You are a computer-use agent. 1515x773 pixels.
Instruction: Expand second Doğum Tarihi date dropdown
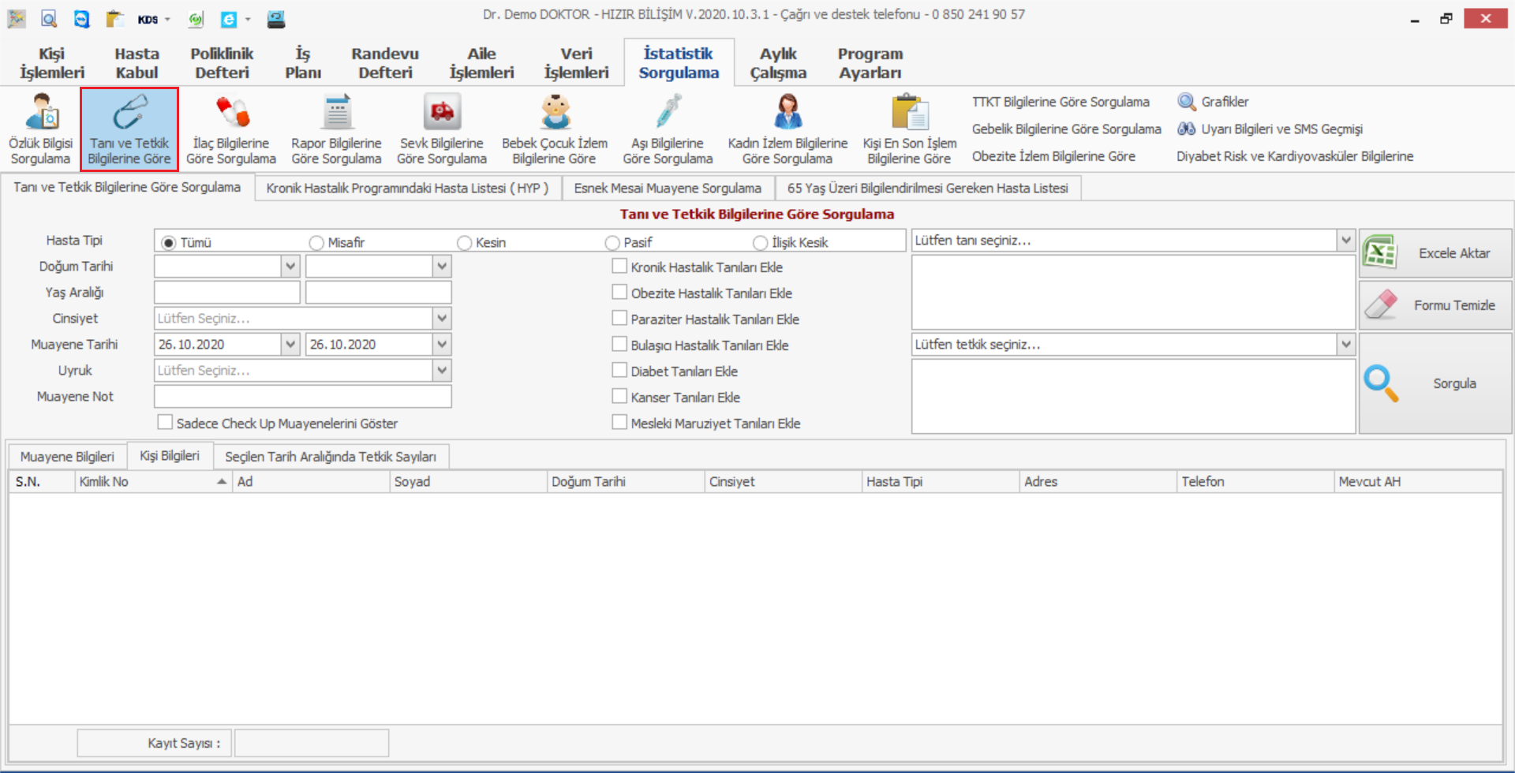[442, 266]
